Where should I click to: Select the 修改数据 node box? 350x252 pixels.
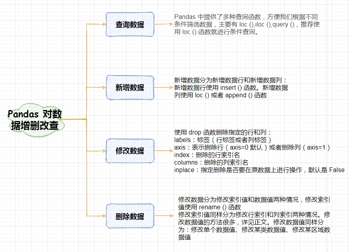point(130,151)
